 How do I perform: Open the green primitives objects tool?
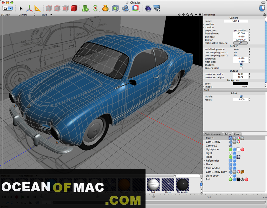point(85,8)
